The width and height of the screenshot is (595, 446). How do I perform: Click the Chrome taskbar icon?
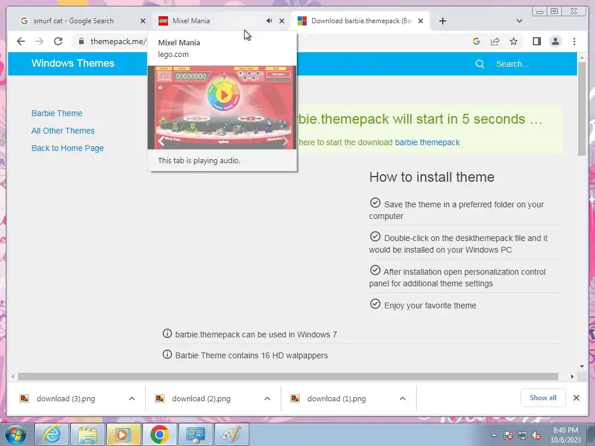point(159,434)
